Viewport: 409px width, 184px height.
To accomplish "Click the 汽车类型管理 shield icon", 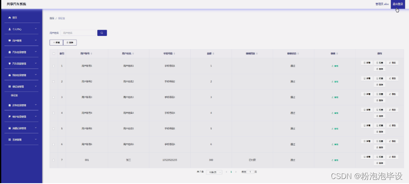I will [x=10, y=64].
